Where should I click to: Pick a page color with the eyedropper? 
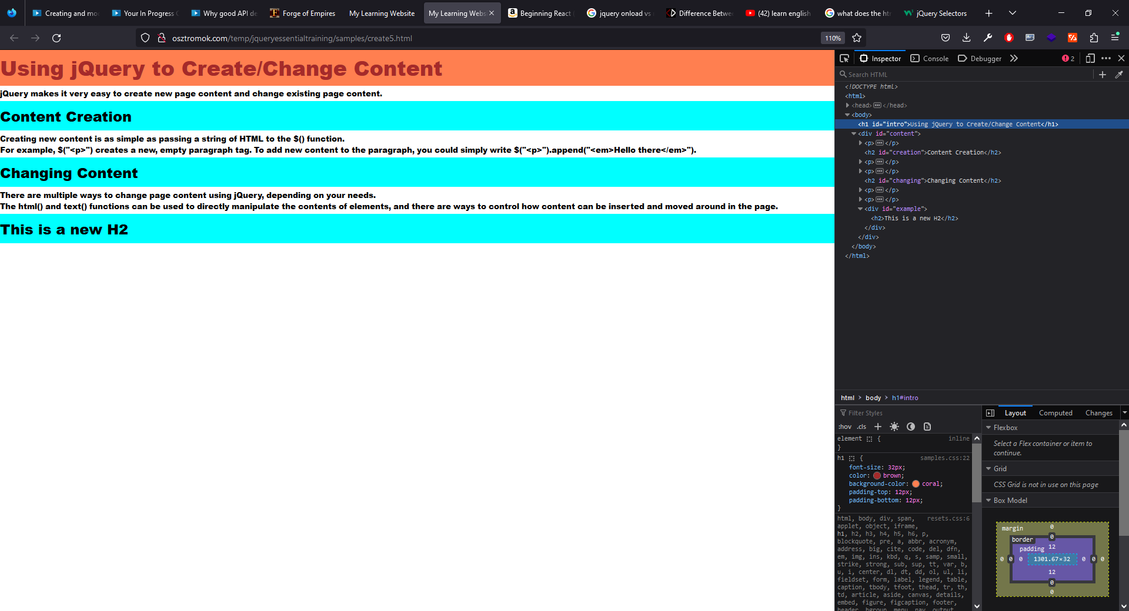pos(1119,75)
